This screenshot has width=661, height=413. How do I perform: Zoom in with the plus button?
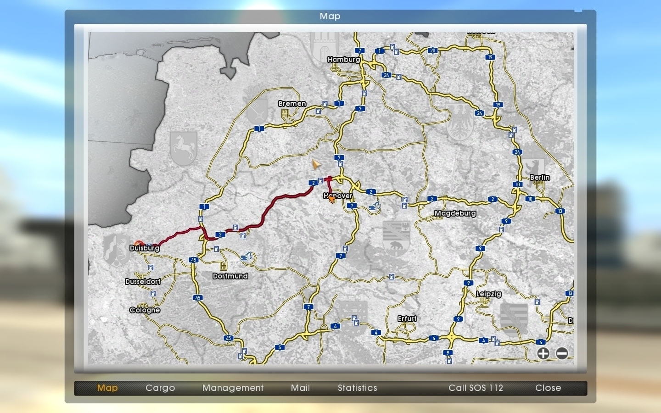543,353
